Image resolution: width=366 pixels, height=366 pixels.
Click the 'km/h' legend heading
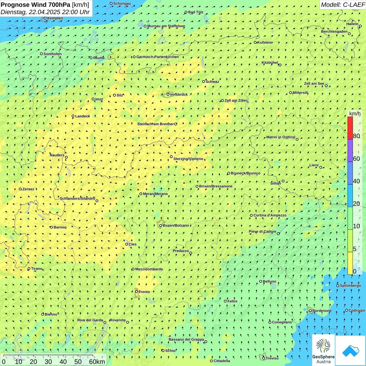pos(355,113)
